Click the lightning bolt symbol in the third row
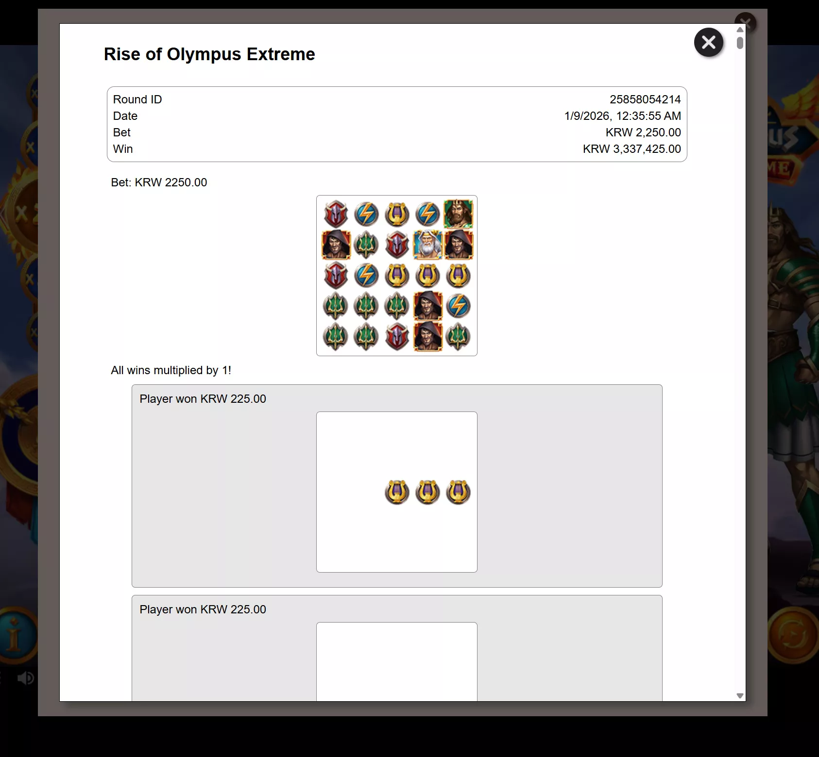The height and width of the screenshot is (757, 819). coord(366,276)
